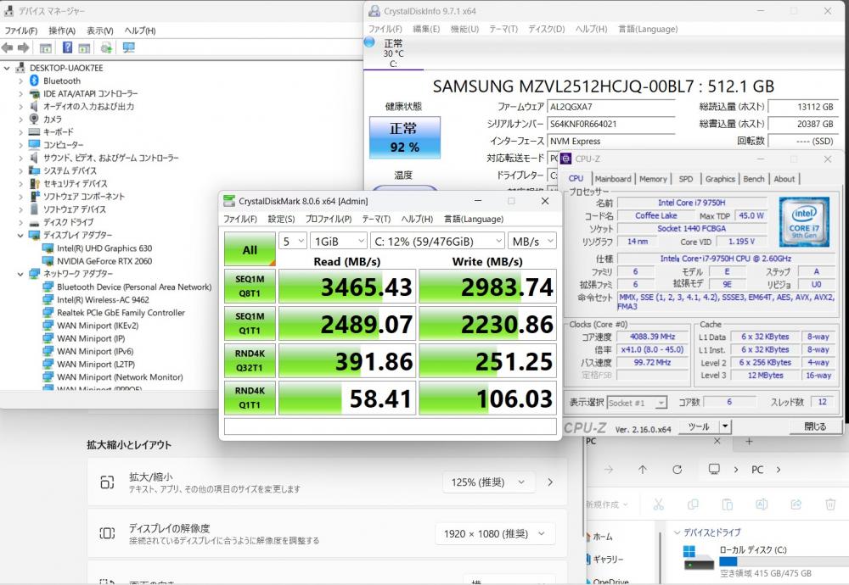This screenshot has height=585, width=849.
Task: Expand the カメラ category in Device Manager
Action: pos(20,119)
